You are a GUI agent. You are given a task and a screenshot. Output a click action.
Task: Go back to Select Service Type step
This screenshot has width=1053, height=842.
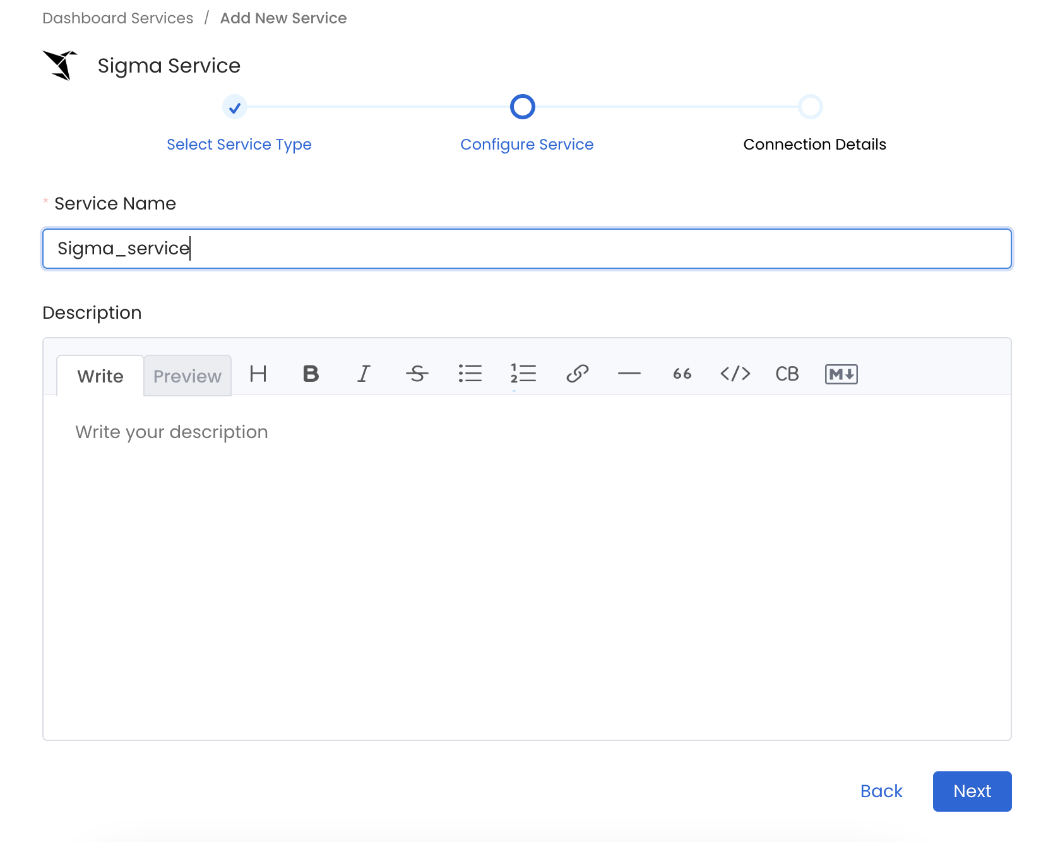(x=239, y=144)
